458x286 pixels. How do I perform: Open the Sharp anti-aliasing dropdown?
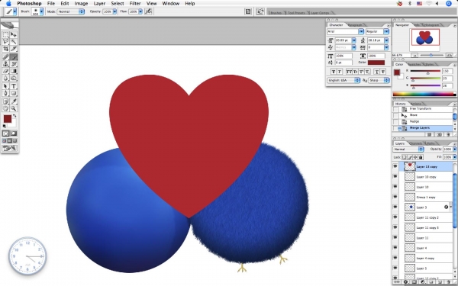(x=379, y=80)
